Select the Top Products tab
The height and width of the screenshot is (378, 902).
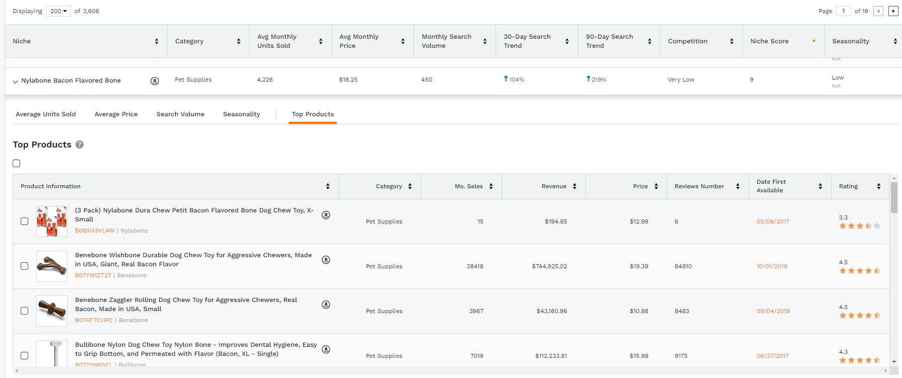pos(313,114)
